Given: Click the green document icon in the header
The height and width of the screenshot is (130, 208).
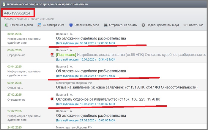Looking at the screenshot, I should click(x=4, y=4).
